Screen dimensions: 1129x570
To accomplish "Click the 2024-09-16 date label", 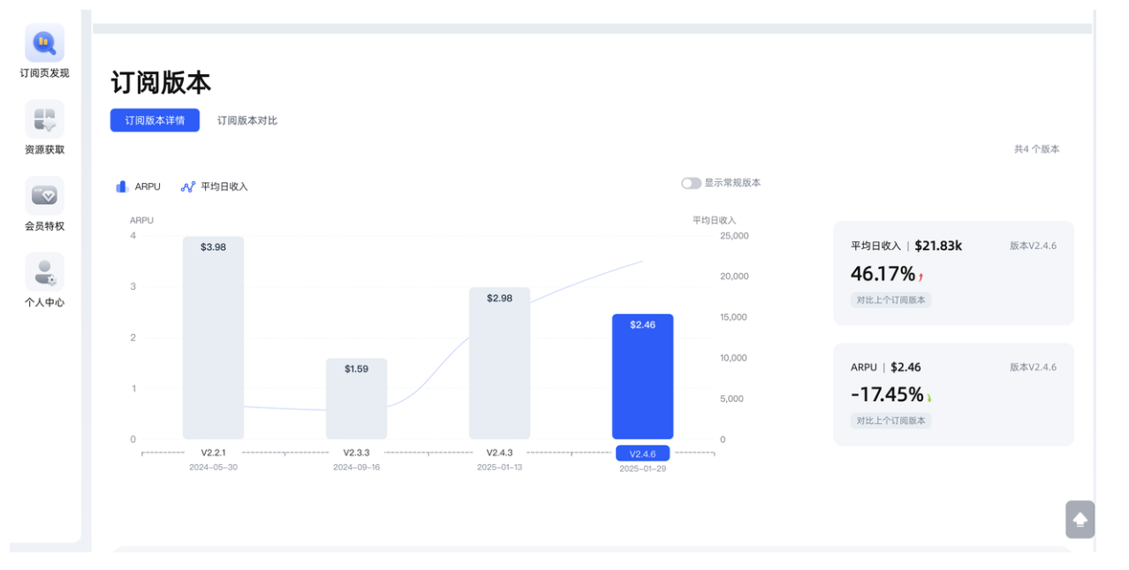I will point(356,467).
